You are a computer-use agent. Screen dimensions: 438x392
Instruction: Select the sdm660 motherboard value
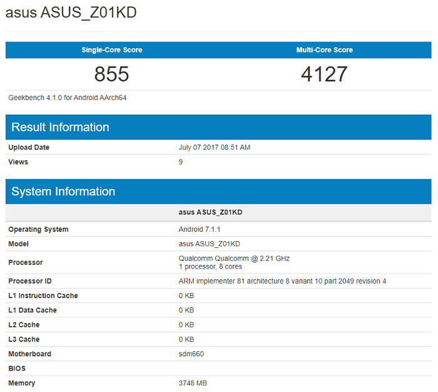[191, 354]
